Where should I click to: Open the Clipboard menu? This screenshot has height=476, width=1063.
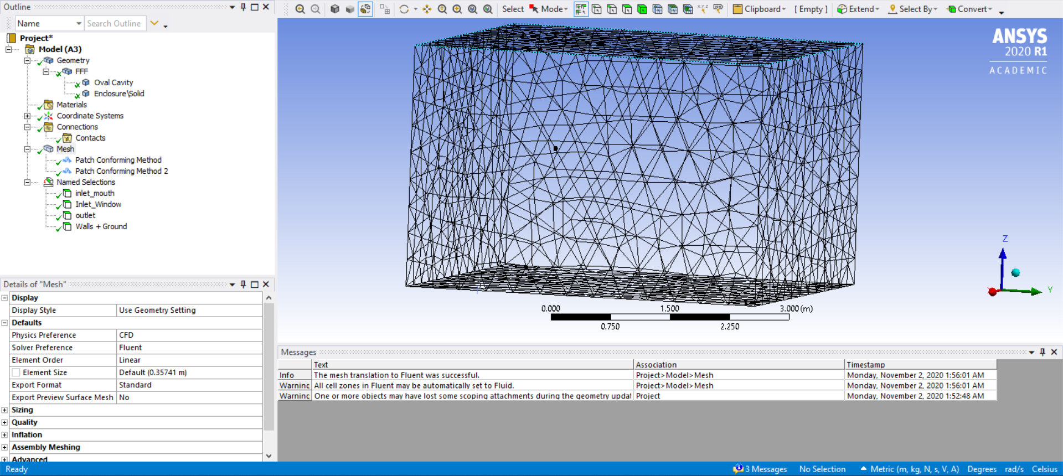[760, 9]
